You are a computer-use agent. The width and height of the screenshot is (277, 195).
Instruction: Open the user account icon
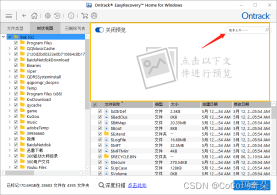(x=94, y=15)
